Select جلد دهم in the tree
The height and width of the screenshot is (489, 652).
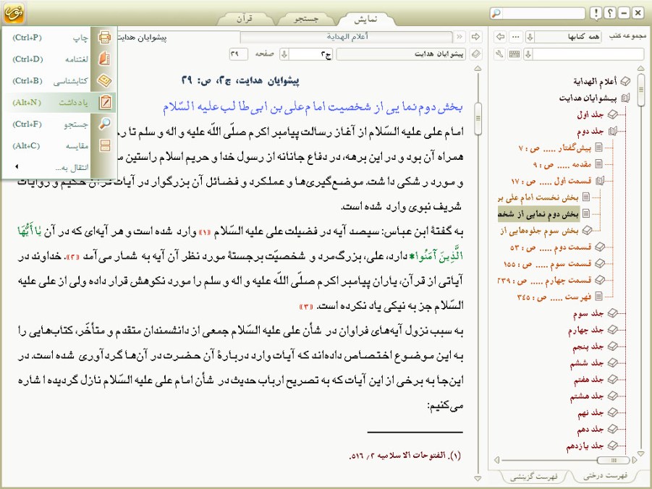[x=590, y=429]
